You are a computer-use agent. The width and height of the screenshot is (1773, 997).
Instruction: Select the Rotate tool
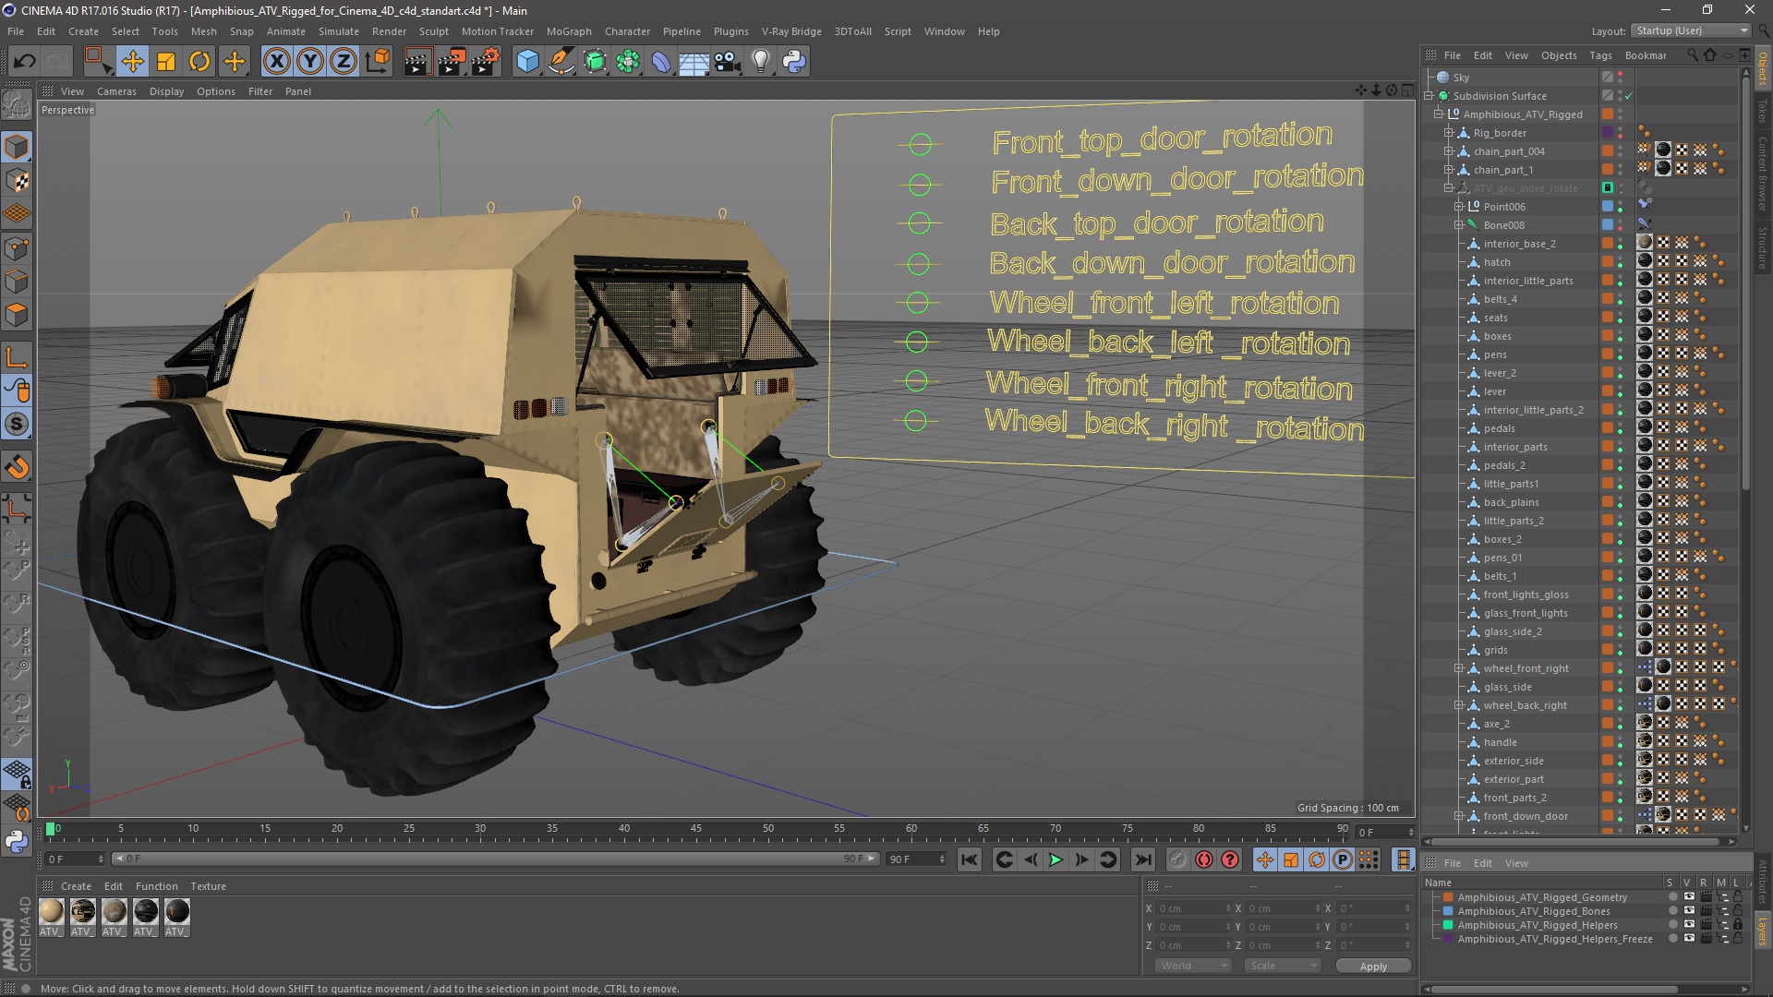click(x=199, y=62)
